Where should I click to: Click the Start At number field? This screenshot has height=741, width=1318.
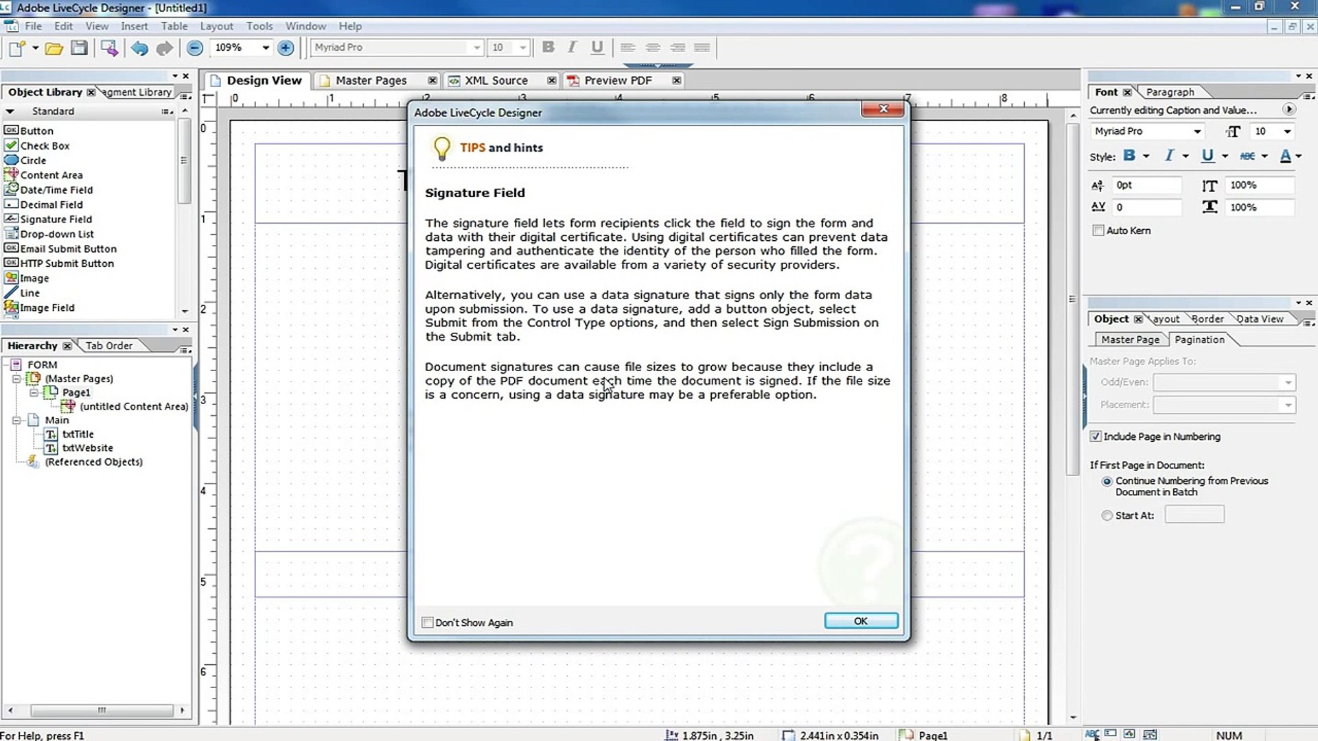pyautogui.click(x=1194, y=515)
